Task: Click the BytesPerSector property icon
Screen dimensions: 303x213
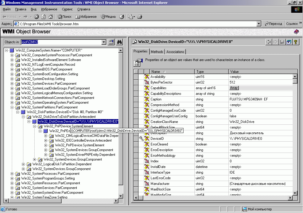Action: click(x=147, y=82)
